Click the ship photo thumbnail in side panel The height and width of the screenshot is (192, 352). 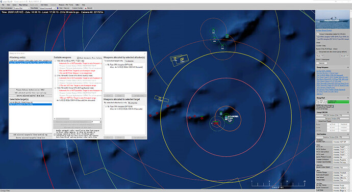(333, 19)
